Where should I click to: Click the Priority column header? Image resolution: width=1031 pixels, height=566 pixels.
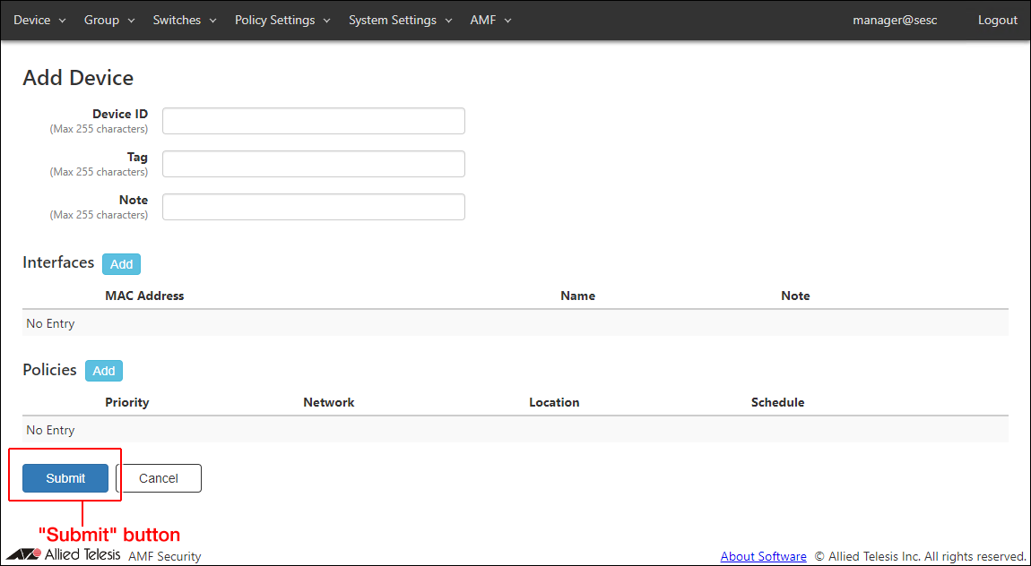tap(126, 402)
